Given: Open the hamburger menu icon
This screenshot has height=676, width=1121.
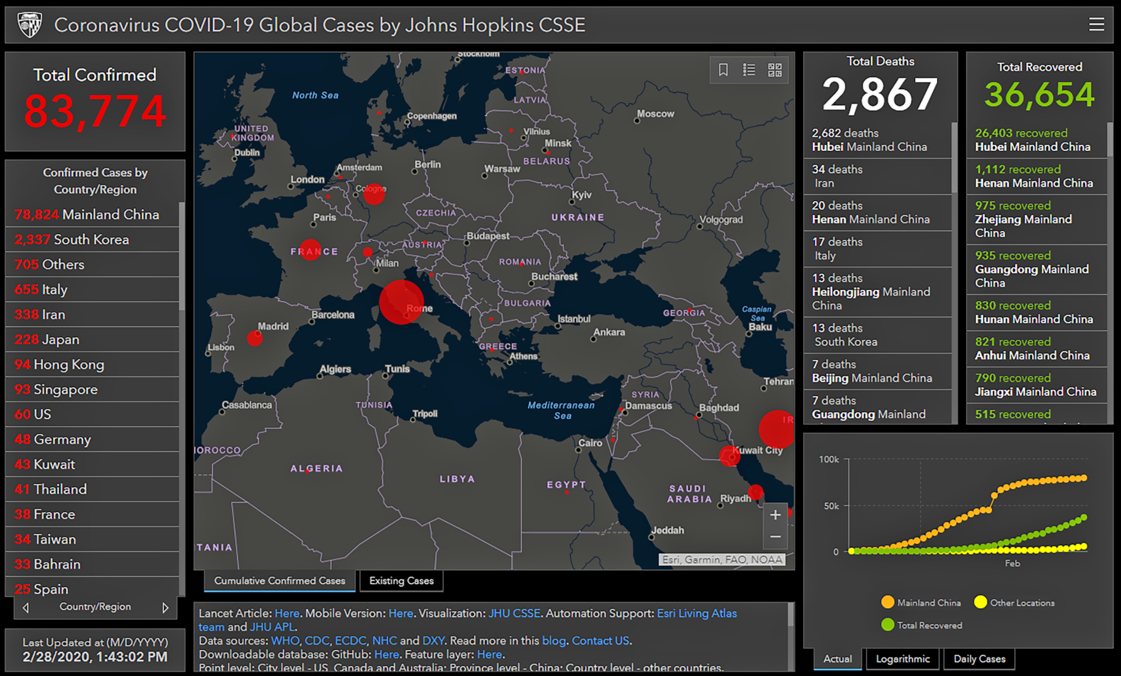Looking at the screenshot, I should pyautogui.click(x=1096, y=25).
